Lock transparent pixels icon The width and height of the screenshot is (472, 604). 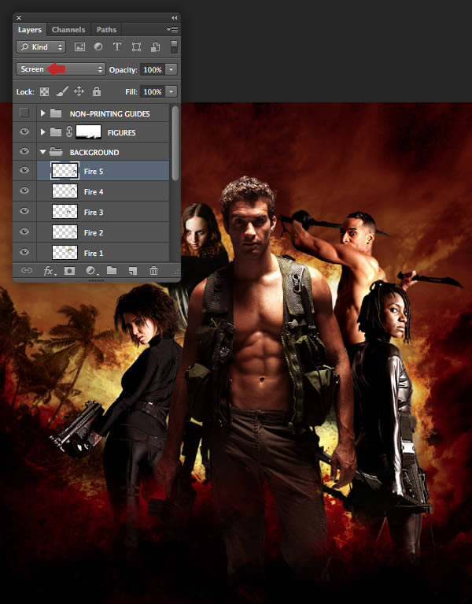pyautogui.click(x=45, y=91)
